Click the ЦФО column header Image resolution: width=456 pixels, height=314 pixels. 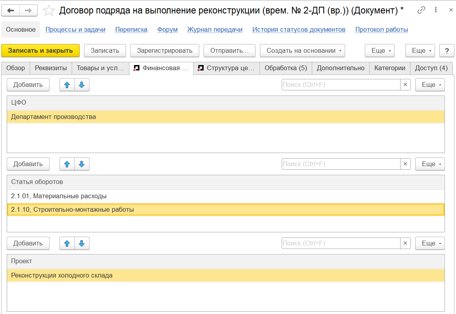[226, 103]
